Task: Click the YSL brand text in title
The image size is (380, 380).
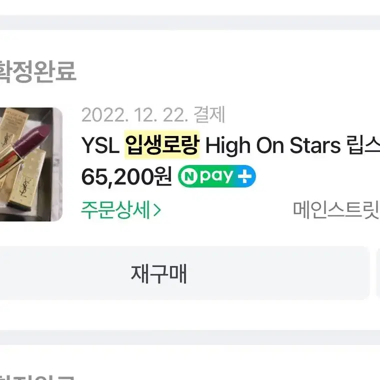Action: 100,145
